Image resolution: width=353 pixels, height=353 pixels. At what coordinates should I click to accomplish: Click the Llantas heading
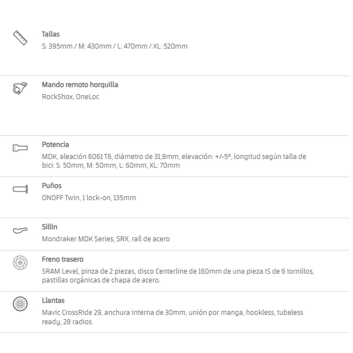(x=53, y=300)
